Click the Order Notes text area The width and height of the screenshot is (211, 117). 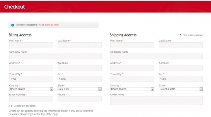tap(156, 101)
